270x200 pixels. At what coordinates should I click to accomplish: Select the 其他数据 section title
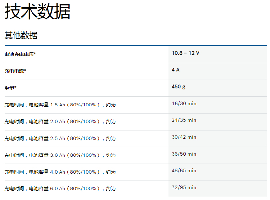click(21, 35)
